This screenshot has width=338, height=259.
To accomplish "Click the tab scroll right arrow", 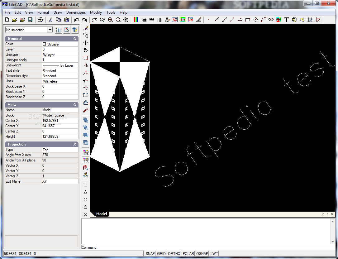I will coord(327,214).
